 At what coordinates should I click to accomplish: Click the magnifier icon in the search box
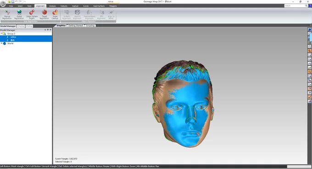click(306, 6)
